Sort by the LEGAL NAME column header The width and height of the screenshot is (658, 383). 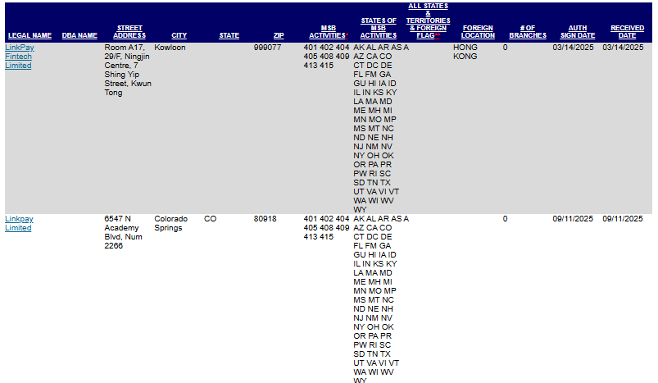click(29, 36)
